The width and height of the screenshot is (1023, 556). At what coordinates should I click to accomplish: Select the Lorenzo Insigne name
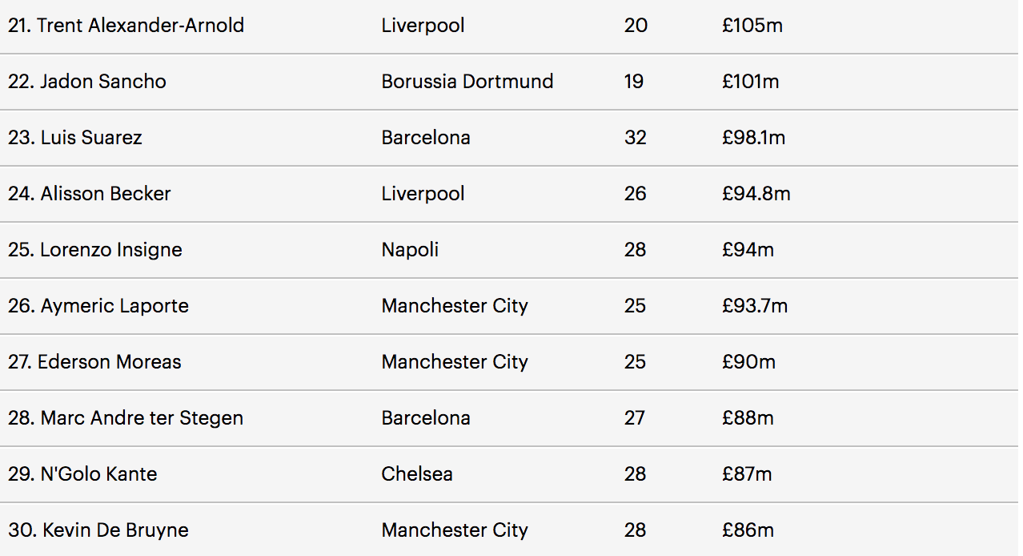tap(95, 250)
